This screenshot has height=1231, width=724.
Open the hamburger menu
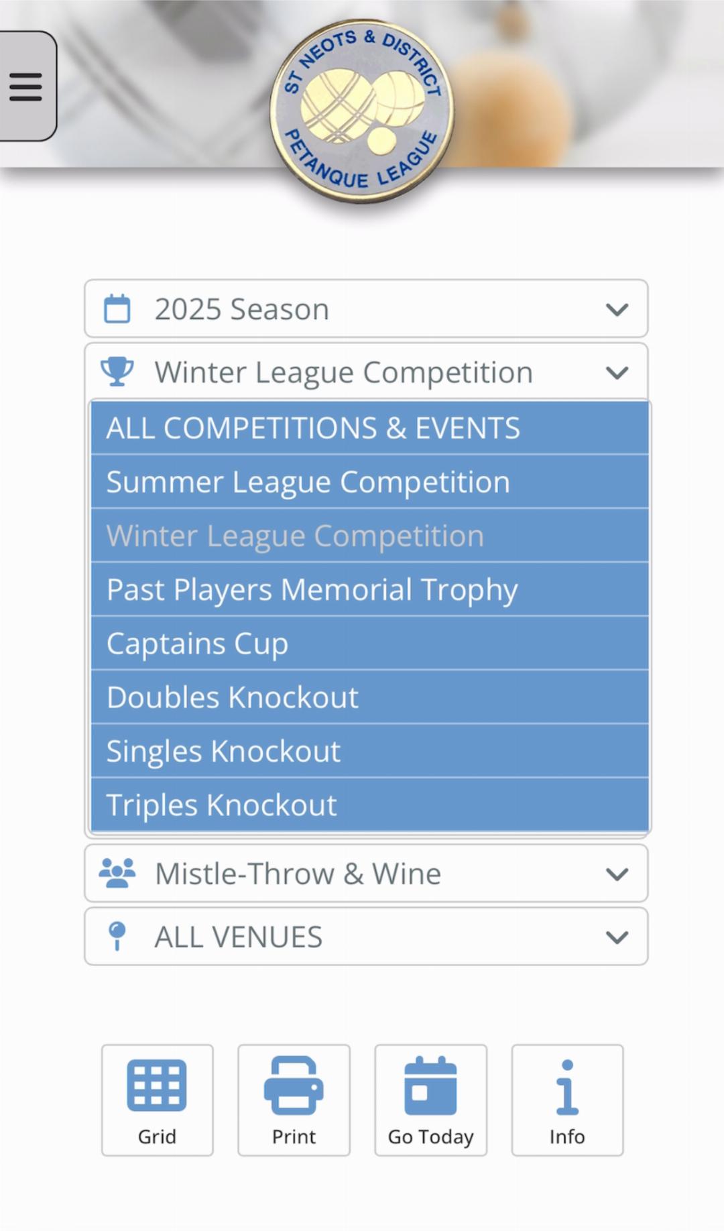pos(26,86)
